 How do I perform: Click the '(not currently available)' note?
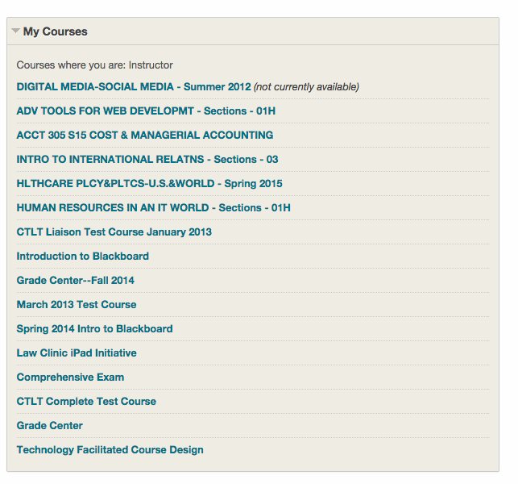pyautogui.click(x=306, y=87)
